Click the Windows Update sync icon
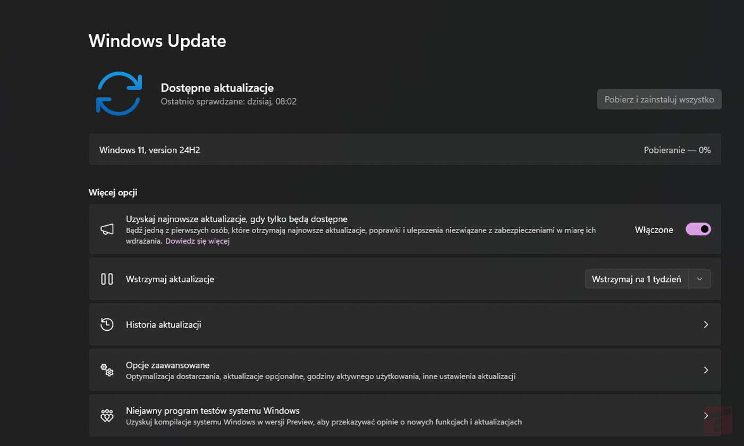This screenshot has width=744, height=446. pos(118,93)
